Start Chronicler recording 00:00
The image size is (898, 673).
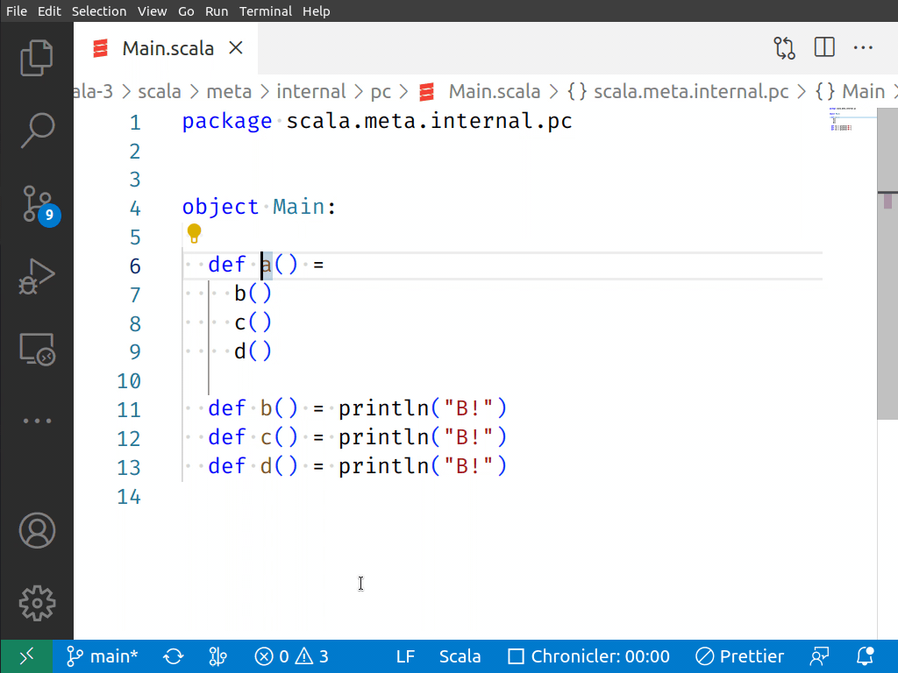(588, 656)
